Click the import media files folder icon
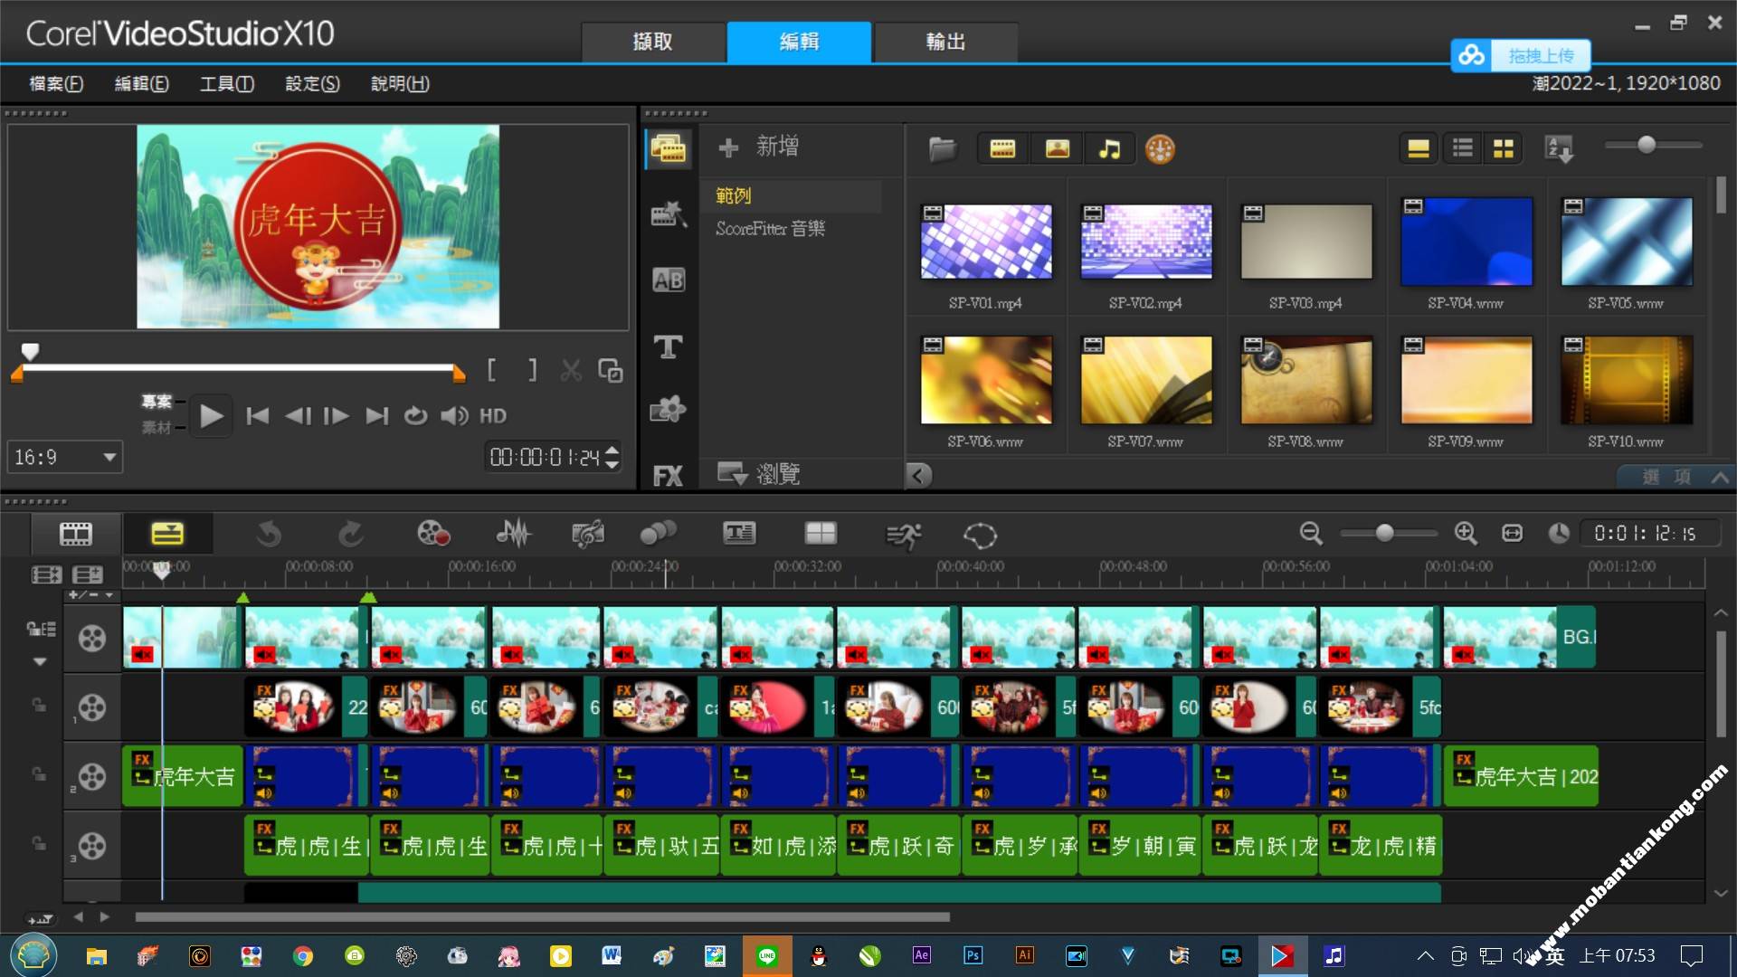This screenshot has height=977, width=1737. 943,148
